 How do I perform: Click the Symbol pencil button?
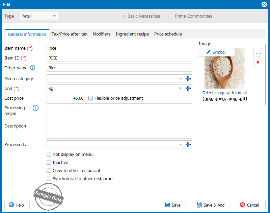click(216, 52)
